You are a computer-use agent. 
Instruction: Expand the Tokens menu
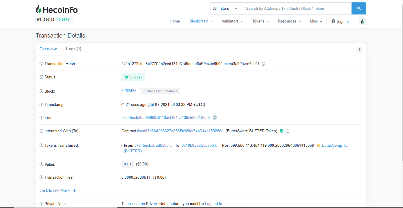260,21
